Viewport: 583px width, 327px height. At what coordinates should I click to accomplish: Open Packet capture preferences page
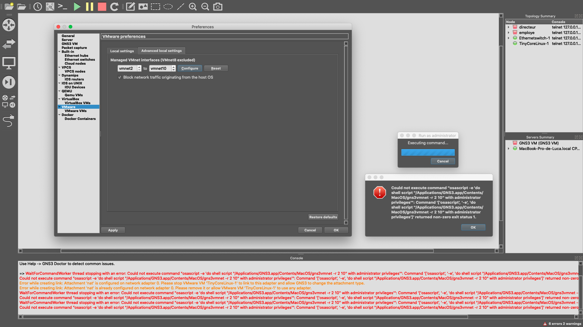(x=74, y=48)
